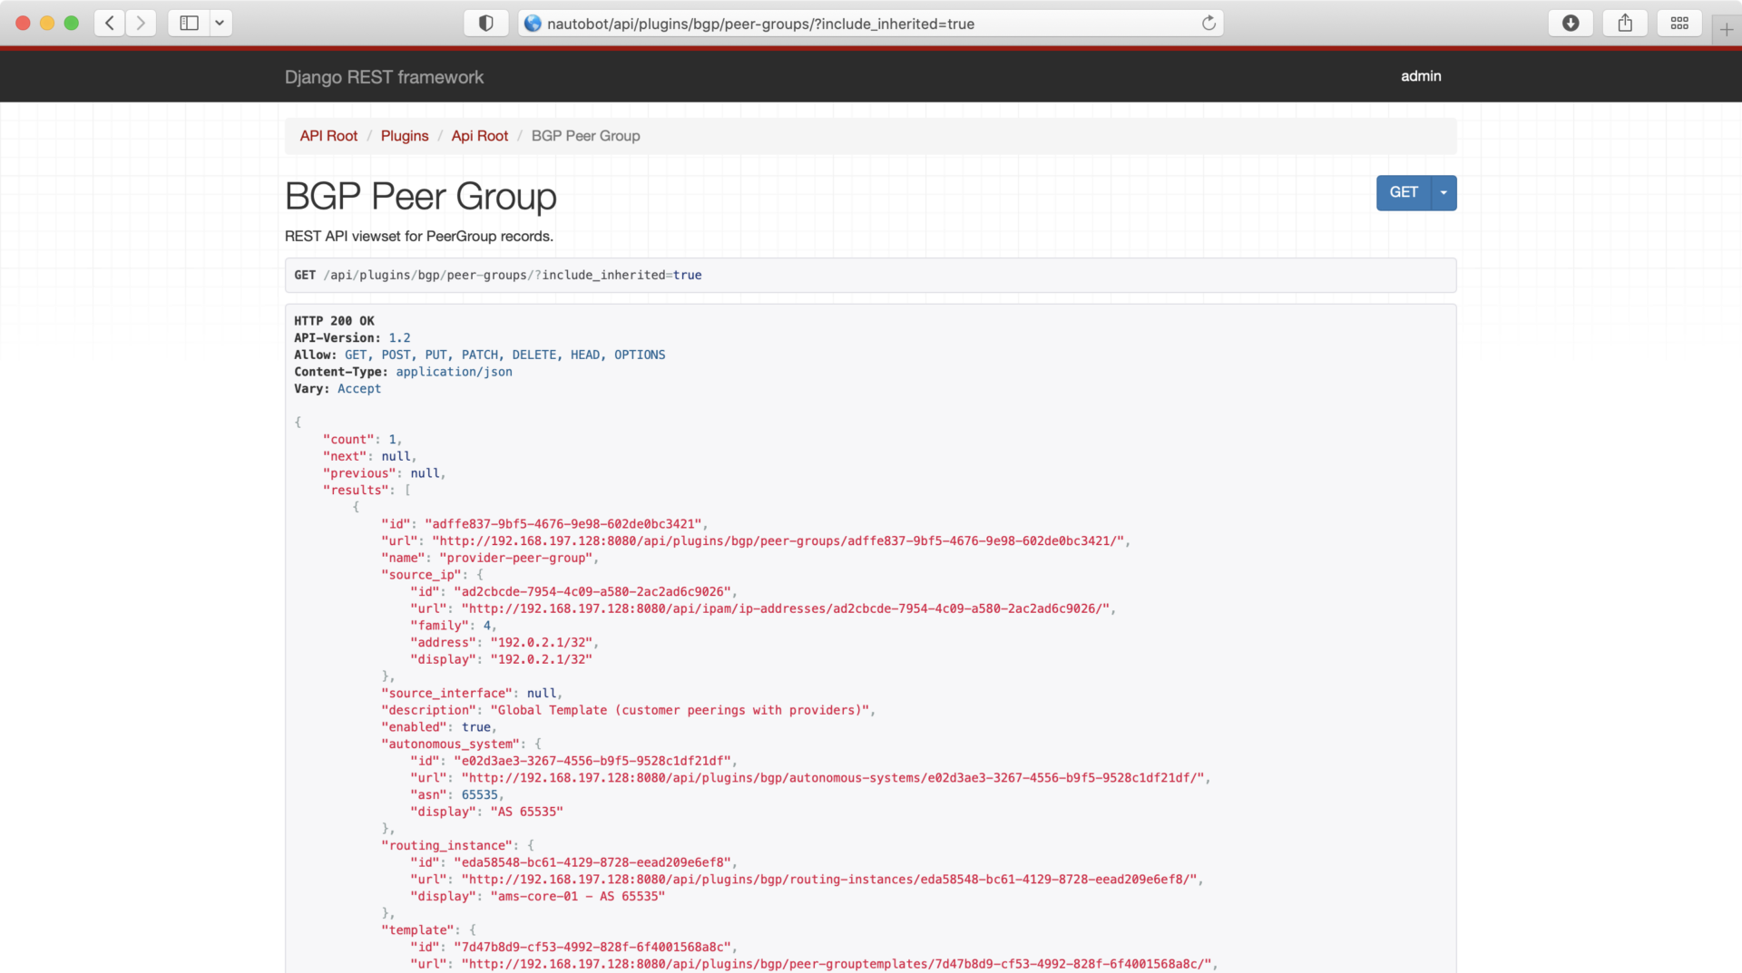1742x973 pixels.
Task: Click inside the browser address bar
Action: (817, 24)
